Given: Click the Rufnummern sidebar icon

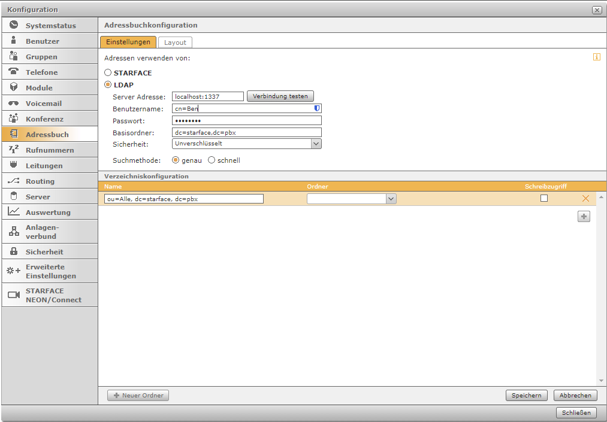Looking at the screenshot, I should (x=14, y=150).
